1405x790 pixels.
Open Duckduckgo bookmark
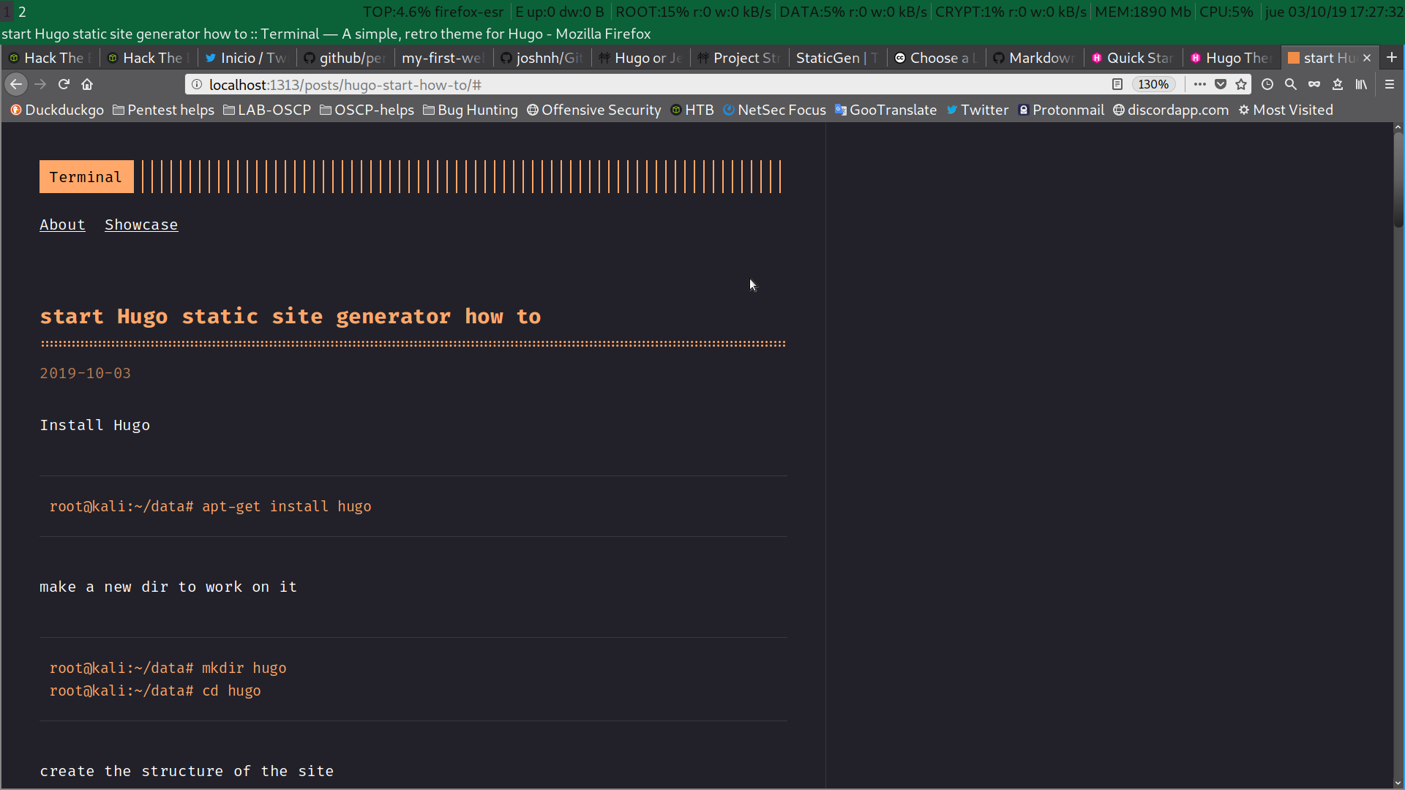click(57, 110)
